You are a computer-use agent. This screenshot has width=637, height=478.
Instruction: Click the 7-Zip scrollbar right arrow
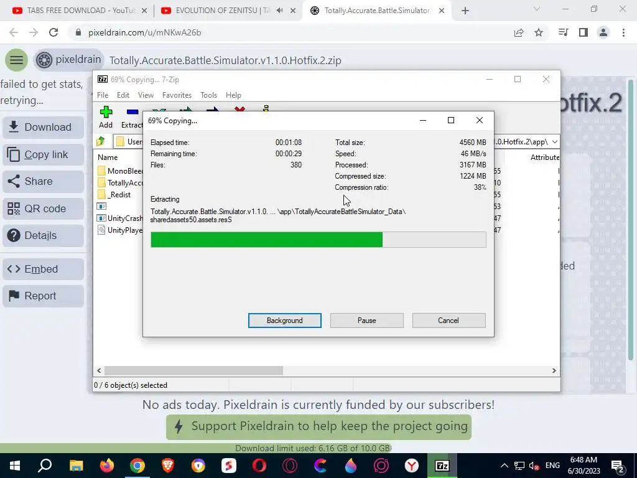(554, 371)
